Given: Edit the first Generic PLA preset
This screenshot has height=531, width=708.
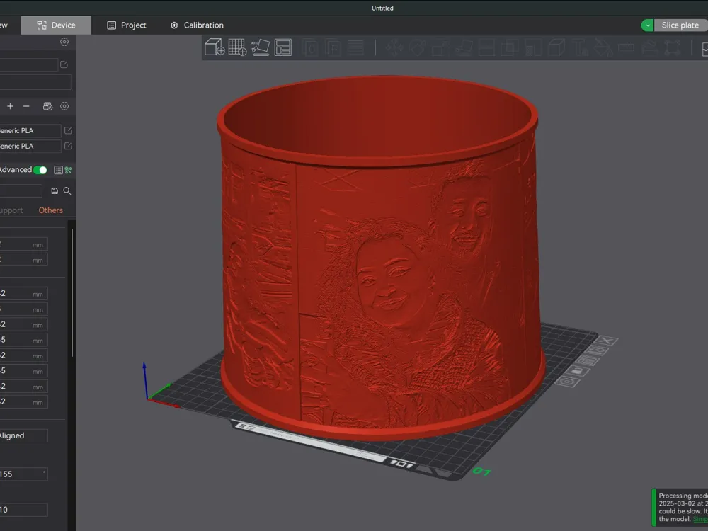Looking at the screenshot, I should click(68, 130).
